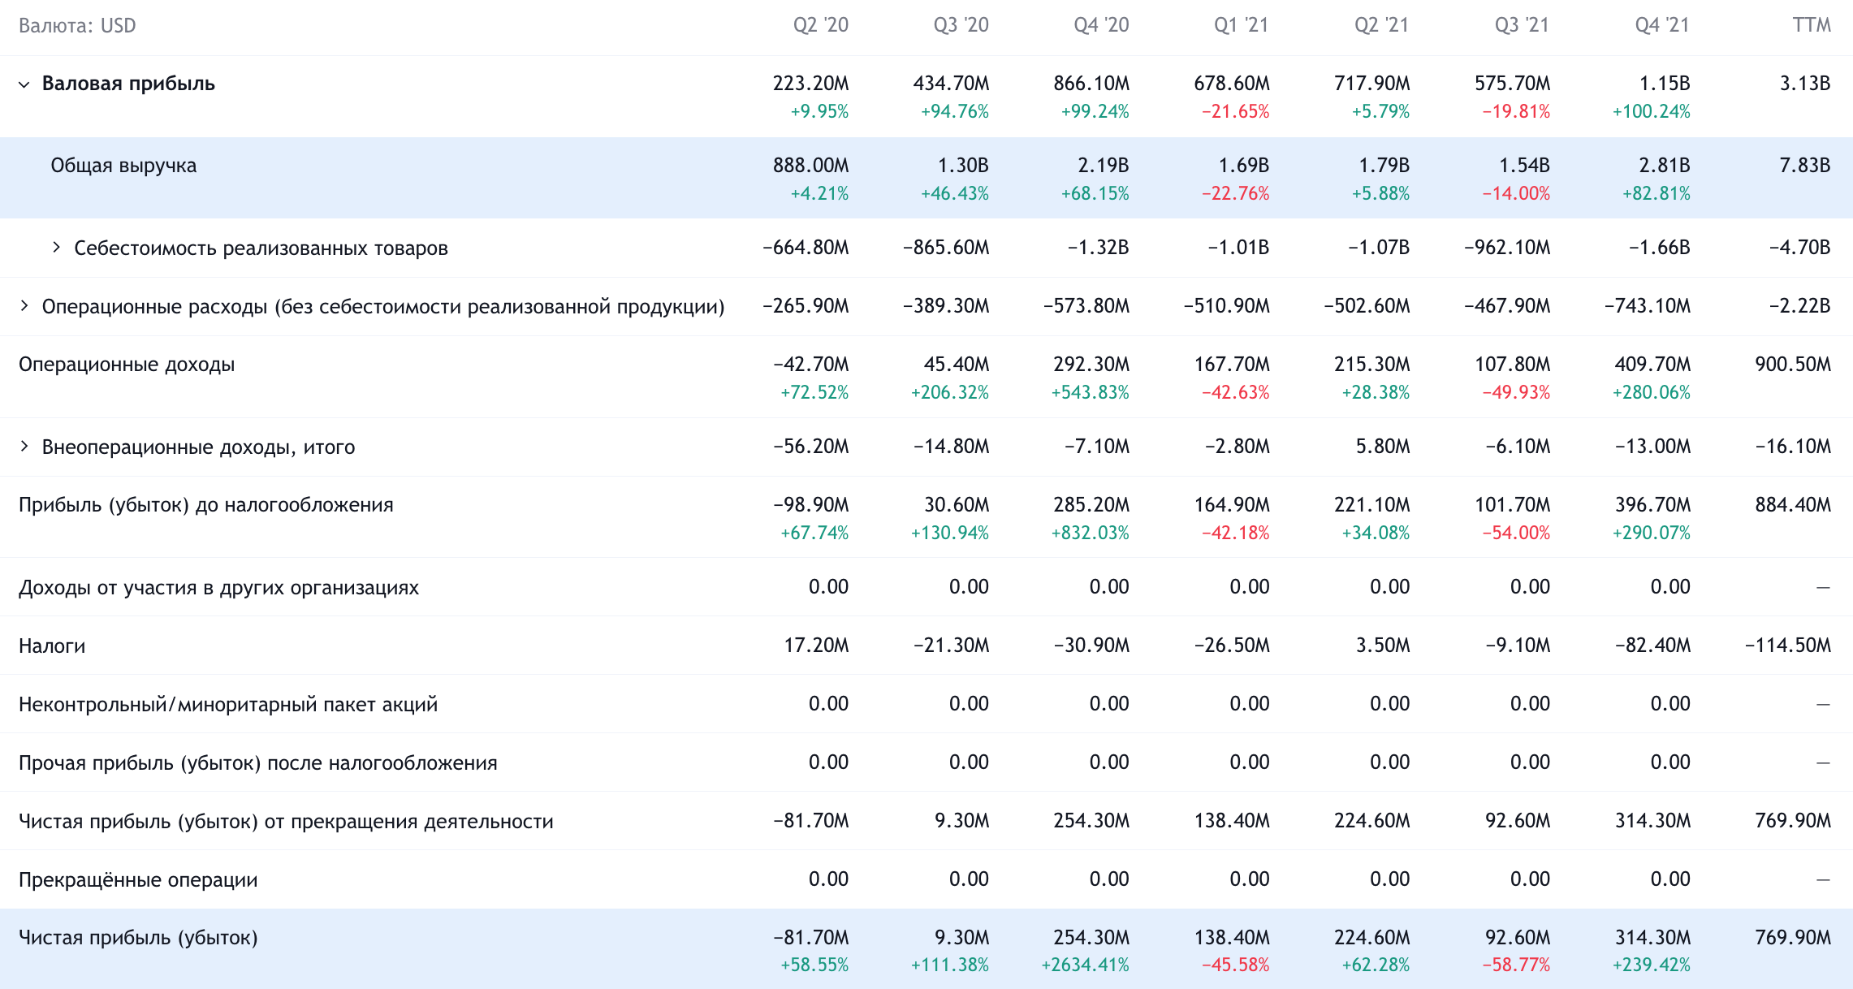1853x989 pixels.
Task: Click the Q2 '20 column header
Action: click(x=821, y=25)
